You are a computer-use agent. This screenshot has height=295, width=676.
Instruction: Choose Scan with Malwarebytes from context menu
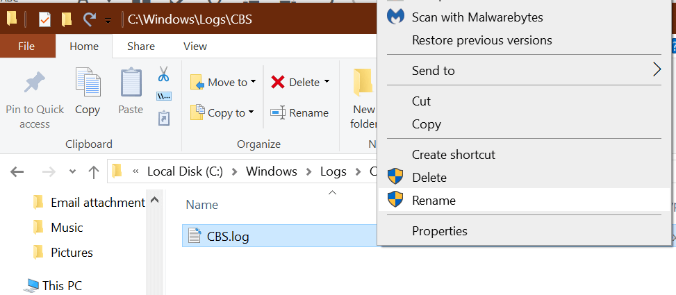[523, 17]
